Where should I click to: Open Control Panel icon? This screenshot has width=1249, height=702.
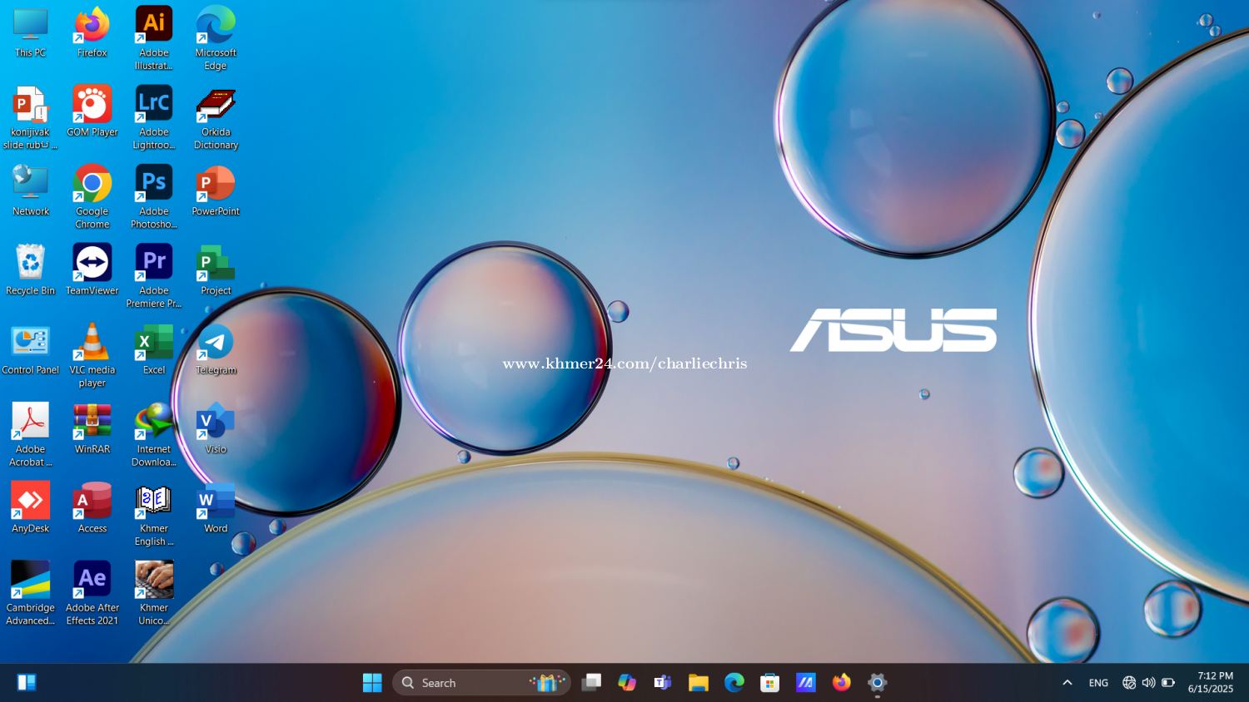click(x=31, y=349)
